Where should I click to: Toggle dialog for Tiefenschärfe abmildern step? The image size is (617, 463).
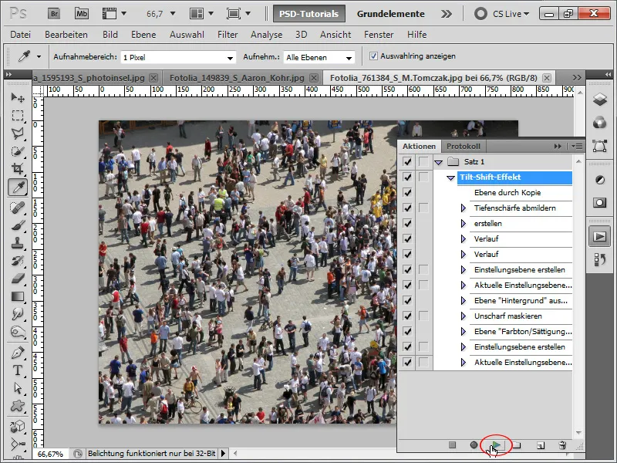pyautogui.click(x=423, y=208)
